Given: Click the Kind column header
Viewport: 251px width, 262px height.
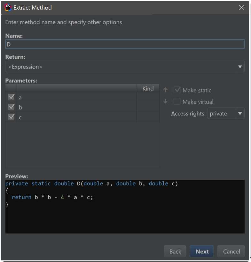Looking at the screenshot, I should (x=148, y=89).
